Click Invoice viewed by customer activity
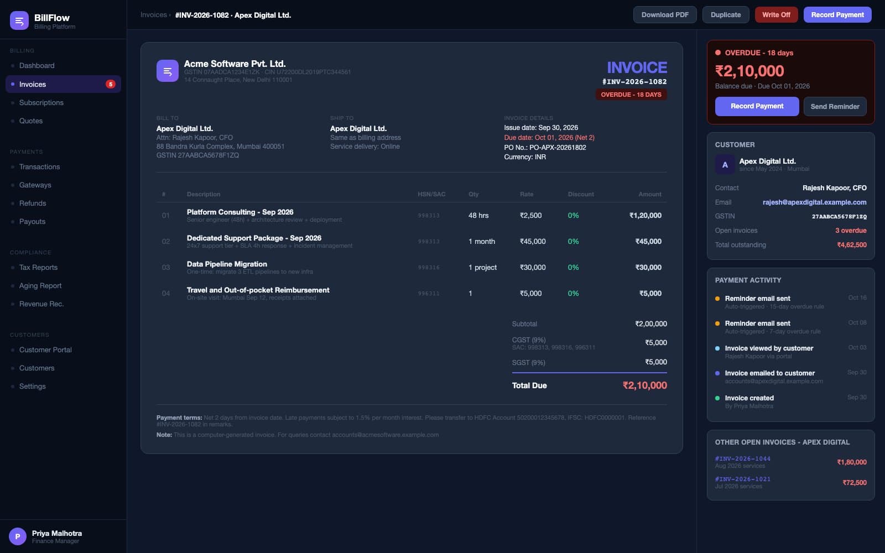This screenshot has width=885, height=553. (x=790, y=352)
